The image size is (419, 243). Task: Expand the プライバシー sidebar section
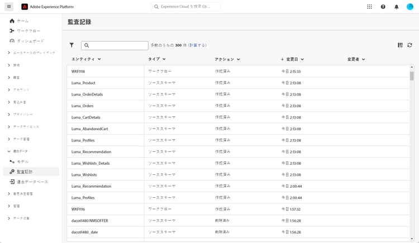click(9, 115)
